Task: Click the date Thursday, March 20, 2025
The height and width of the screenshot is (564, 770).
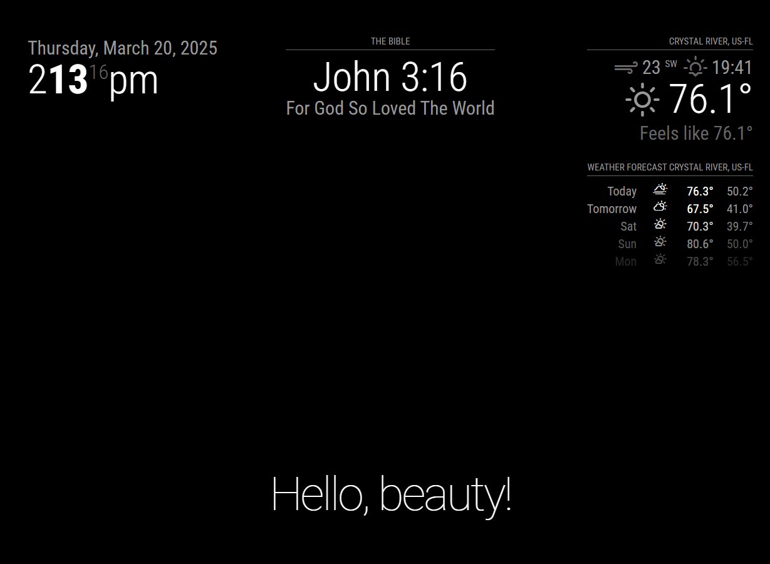Action: coord(123,48)
